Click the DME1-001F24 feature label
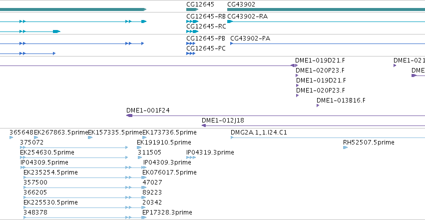Viewport: 425px width, 220px height. [x=148, y=110]
